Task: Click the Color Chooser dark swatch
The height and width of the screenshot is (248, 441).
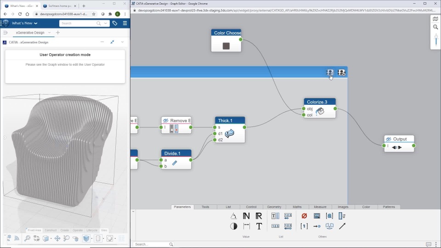Action: click(226, 46)
